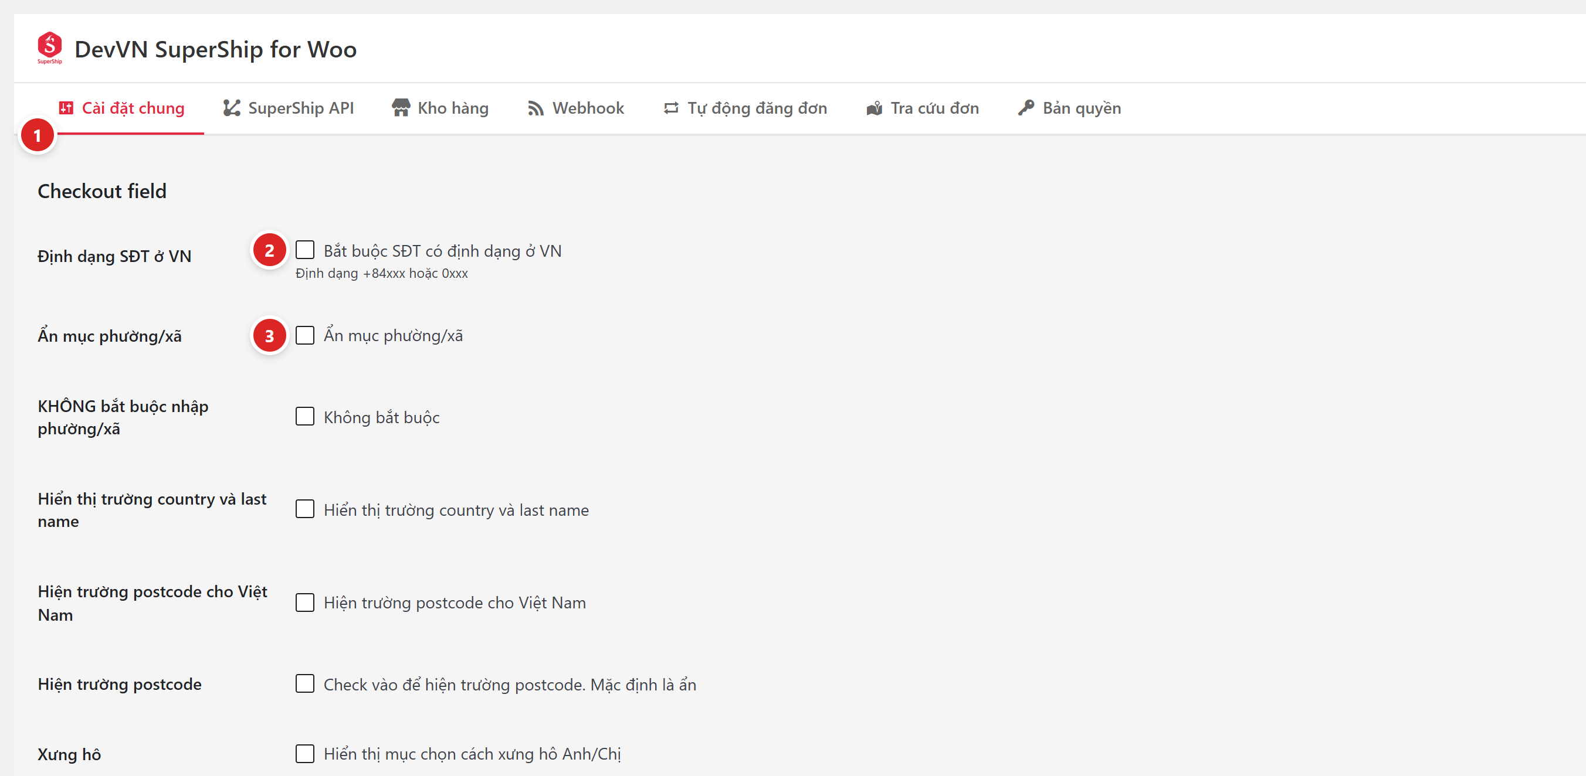This screenshot has width=1586, height=776.
Task: Click the DevVN SuperShip for Woo title
Action: (215, 49)
